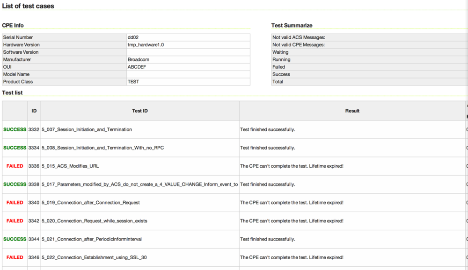
Task: Click ID cell 3340
Action: [x=34, y=203]
